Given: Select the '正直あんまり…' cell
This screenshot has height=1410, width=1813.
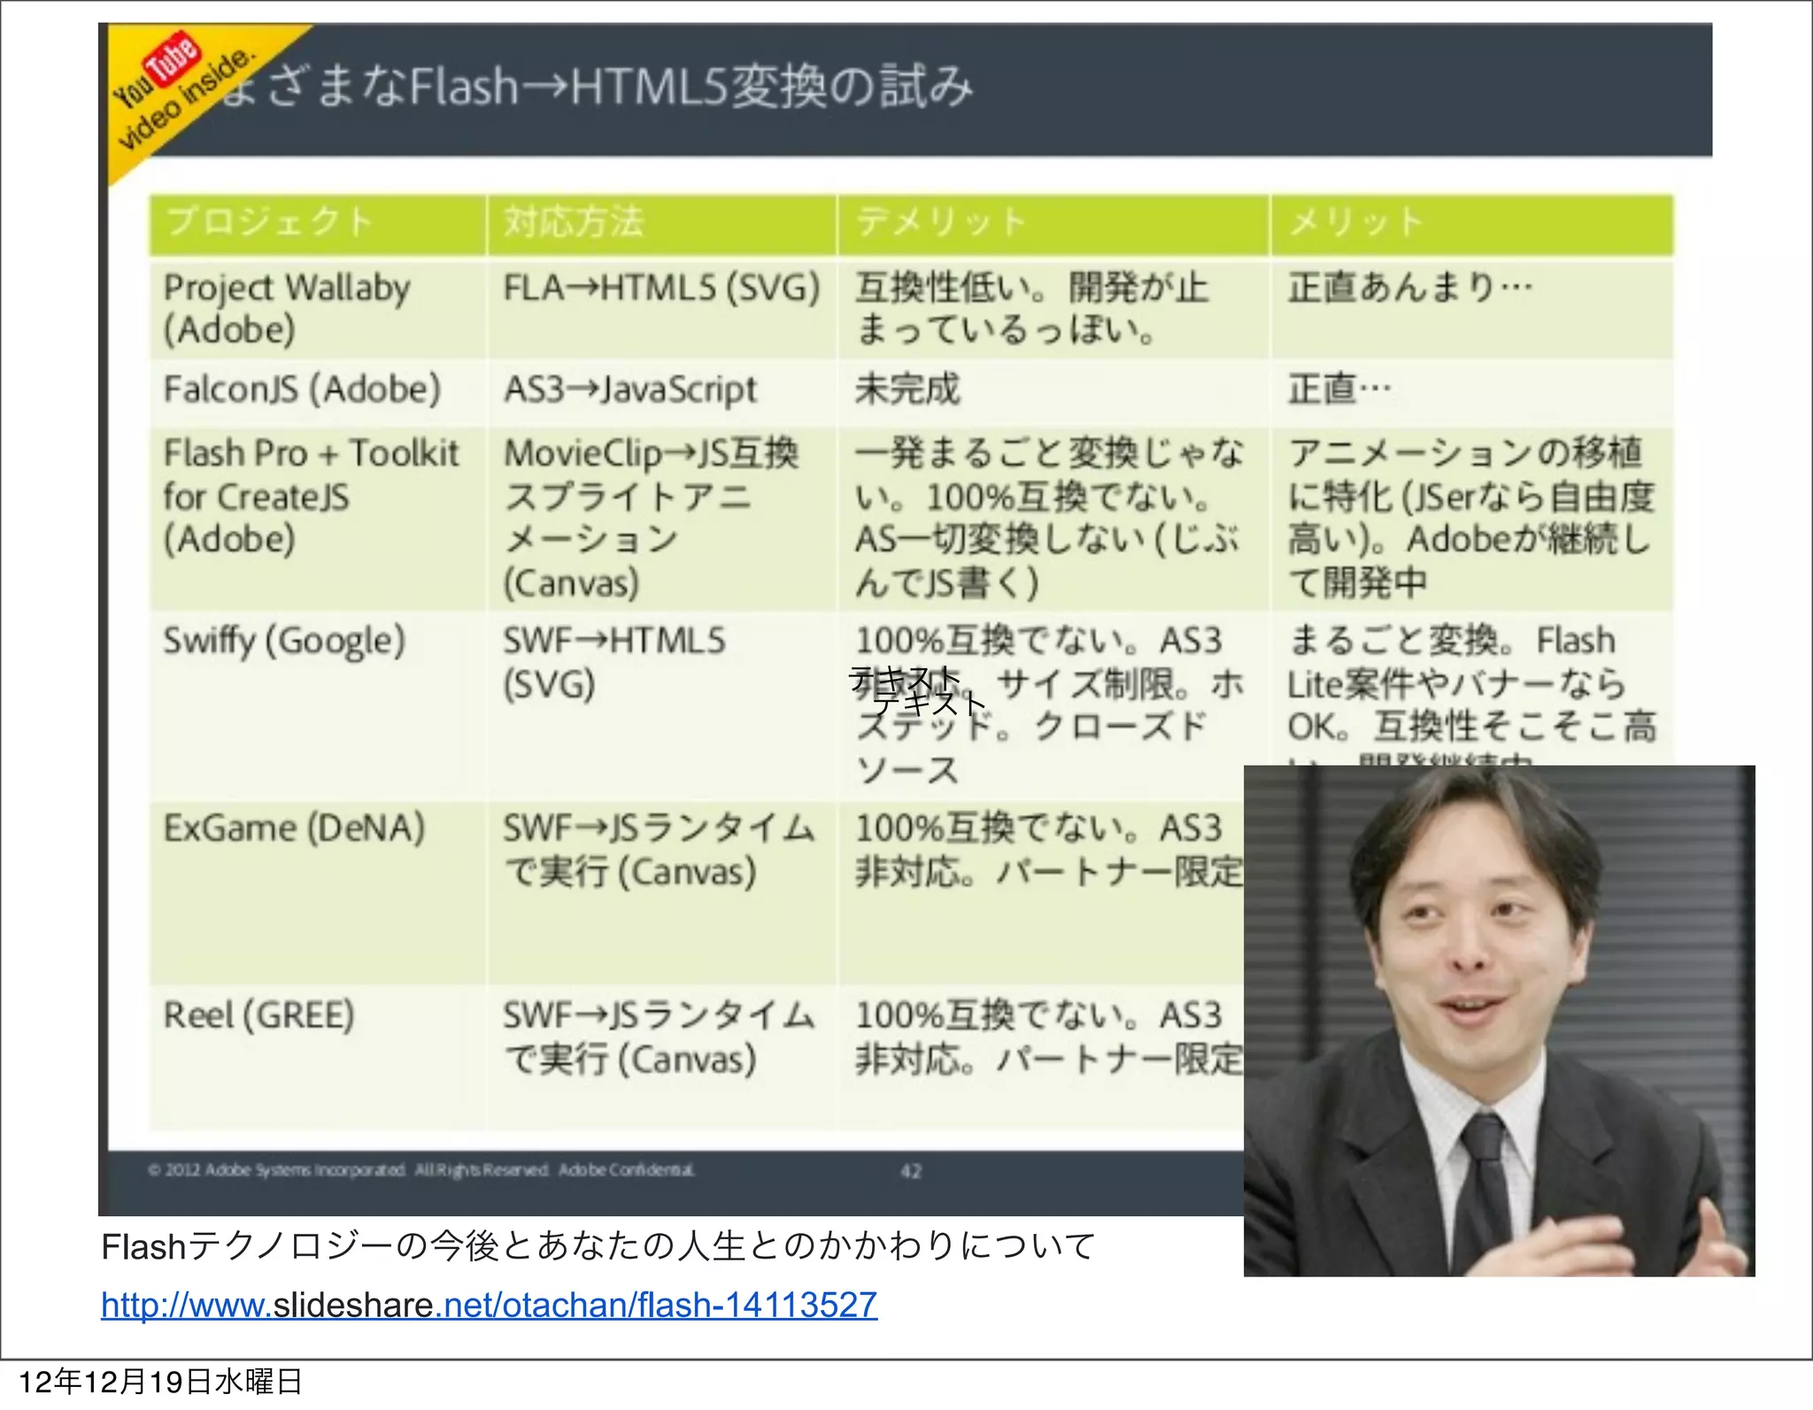Looking at the screenshot, I should [1472, 309].
